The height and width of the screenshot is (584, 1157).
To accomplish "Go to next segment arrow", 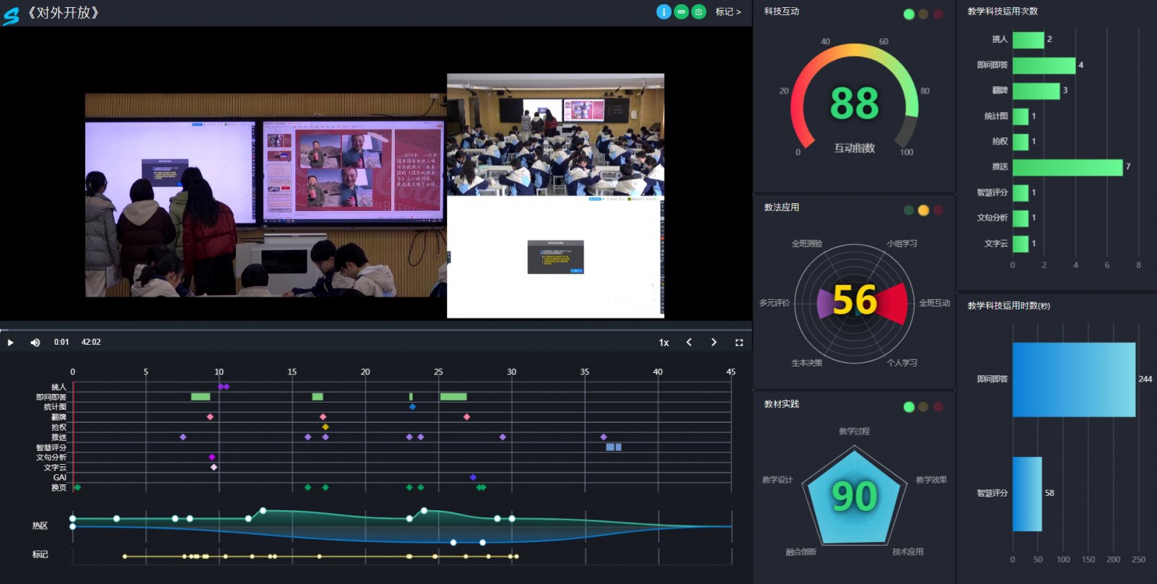I will coord(714,343).
